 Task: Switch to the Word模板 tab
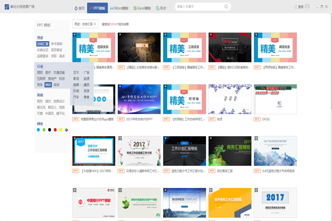coord(120,8)
